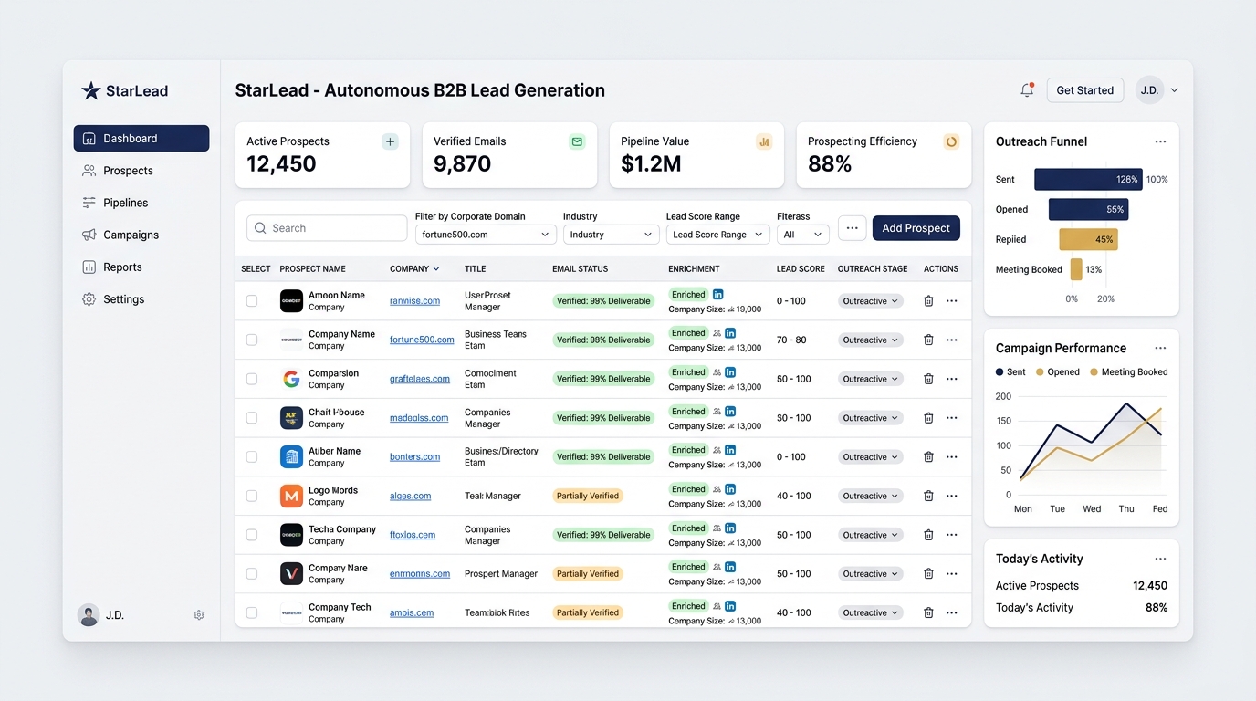Image resolution: width=1256 pixels, height=701 pixels.
Task: Expand the J.D. account menu chevron
Action: click(x=1174, y=90)
